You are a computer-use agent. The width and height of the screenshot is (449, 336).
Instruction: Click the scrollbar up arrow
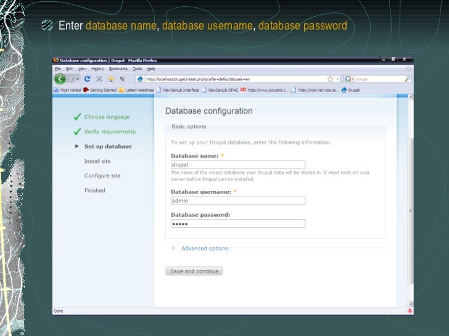[410, 97]
